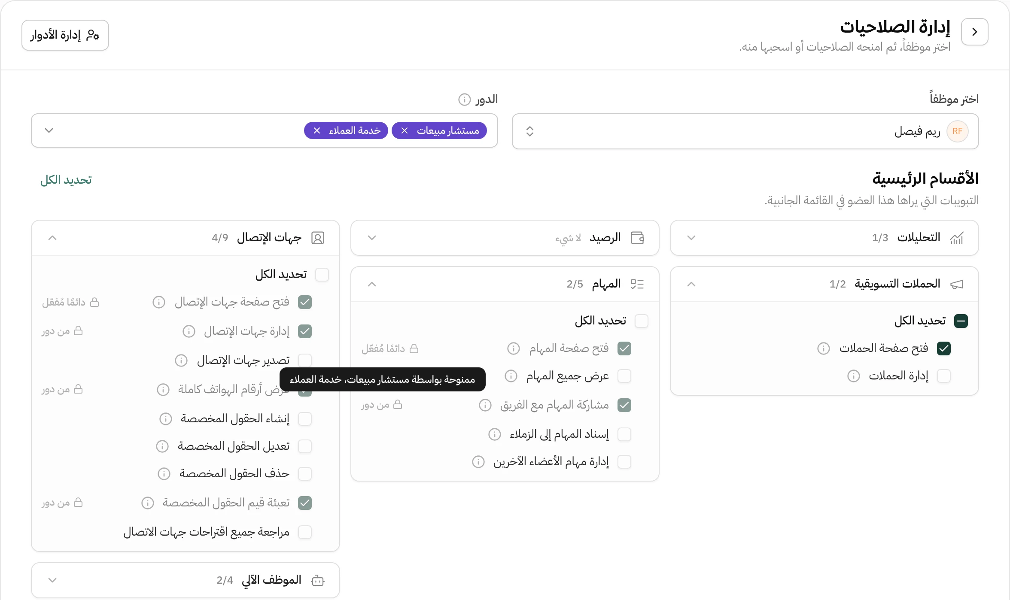Remove the مستشار مبيعات role tag

[405, 130]
